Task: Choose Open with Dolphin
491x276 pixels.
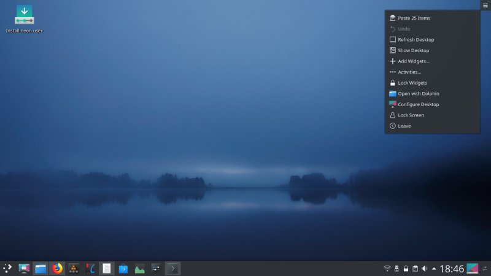Action: click(433, 94)
